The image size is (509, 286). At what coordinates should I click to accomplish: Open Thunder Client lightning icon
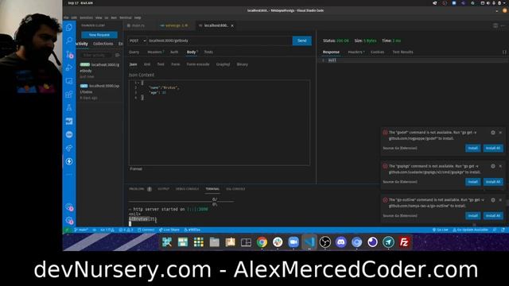tap(69, 161)
